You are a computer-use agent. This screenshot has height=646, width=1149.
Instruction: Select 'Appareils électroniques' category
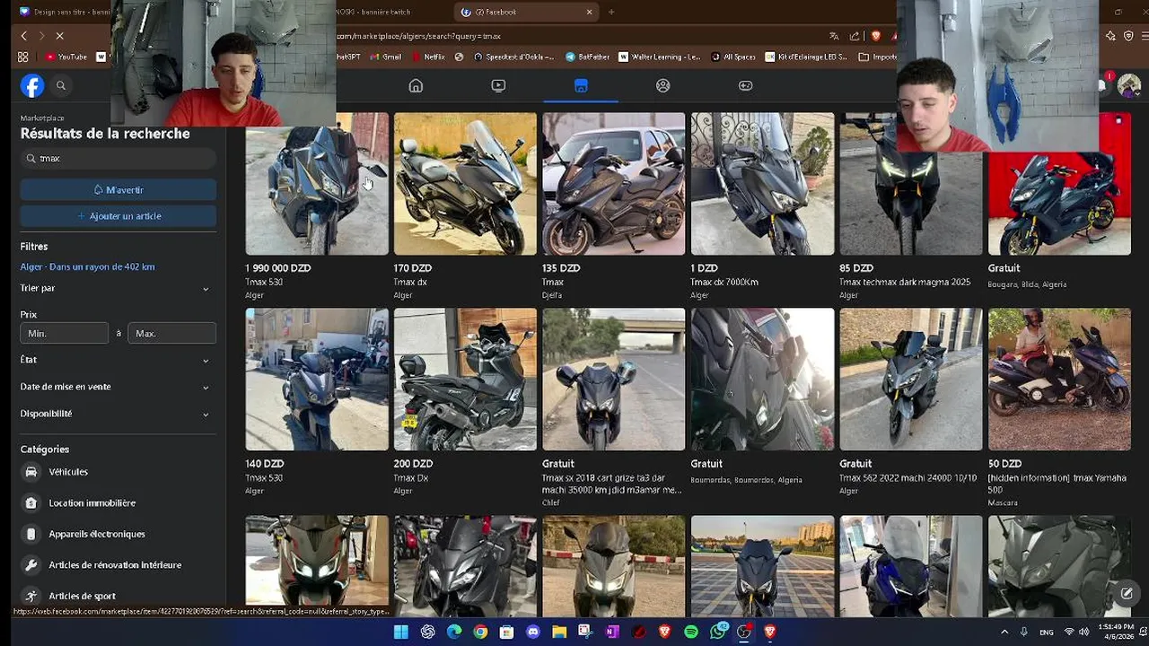tap(118, 534)
